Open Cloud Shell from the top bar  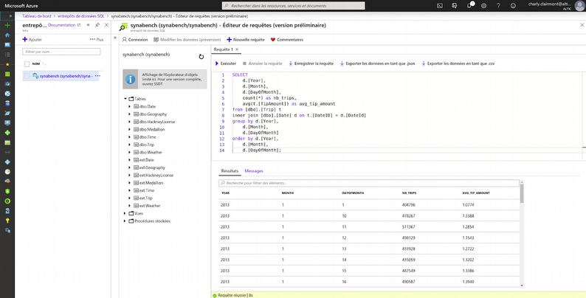pos(440,6)
